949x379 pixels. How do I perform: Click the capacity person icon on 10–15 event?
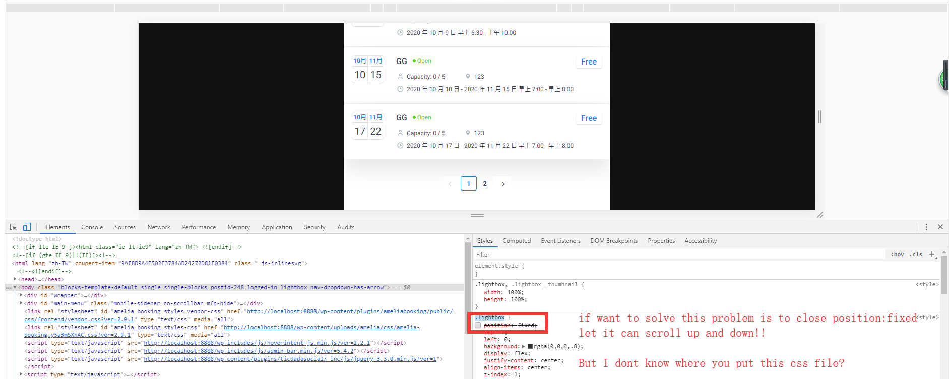[400, 77]
